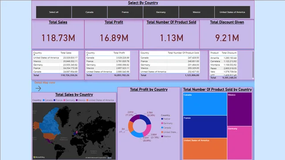Select Carretera row in Total Discount table
The height and width of the screenshot is (160, 285).
click(x=224, y=61)
